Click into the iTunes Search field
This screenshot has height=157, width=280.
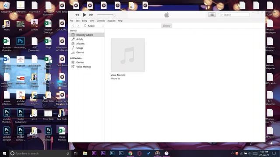point(234,15)
